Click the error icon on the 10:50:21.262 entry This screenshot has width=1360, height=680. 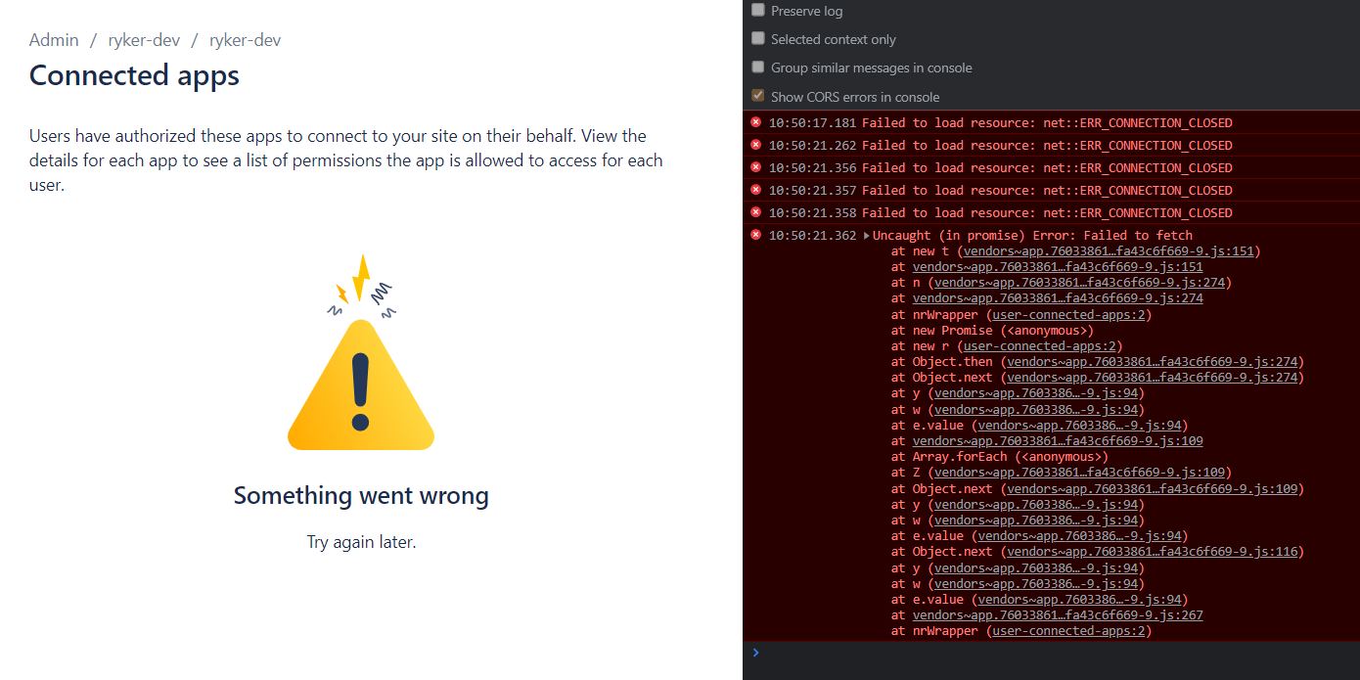[755, 145]
